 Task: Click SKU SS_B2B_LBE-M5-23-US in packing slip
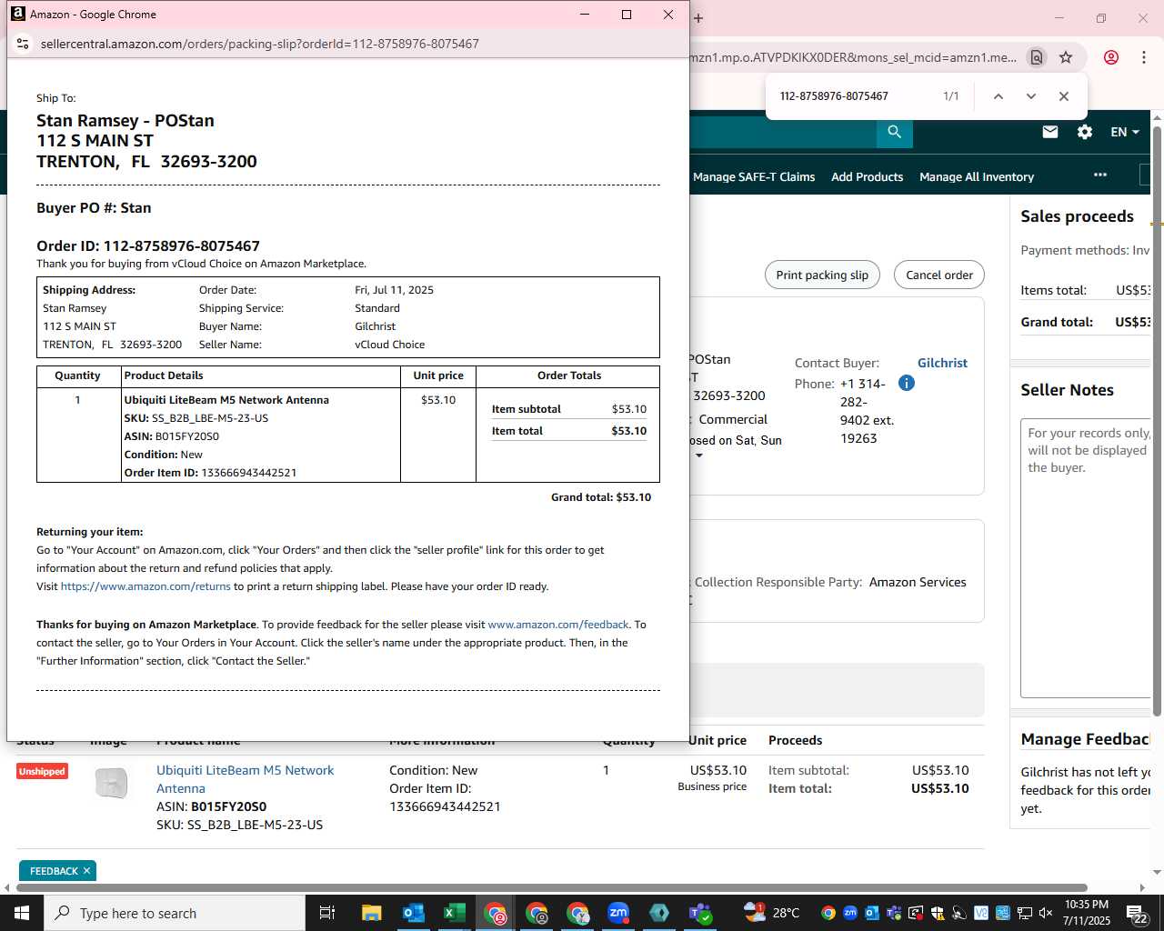(196, 418)
